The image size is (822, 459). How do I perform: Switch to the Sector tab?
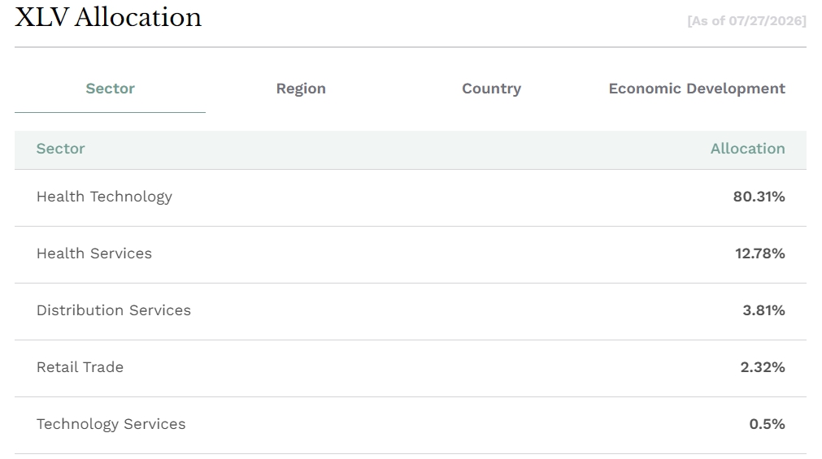point(110,89)
